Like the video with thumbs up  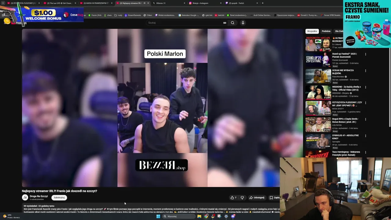pyautogui.click(x=234, y=198)
